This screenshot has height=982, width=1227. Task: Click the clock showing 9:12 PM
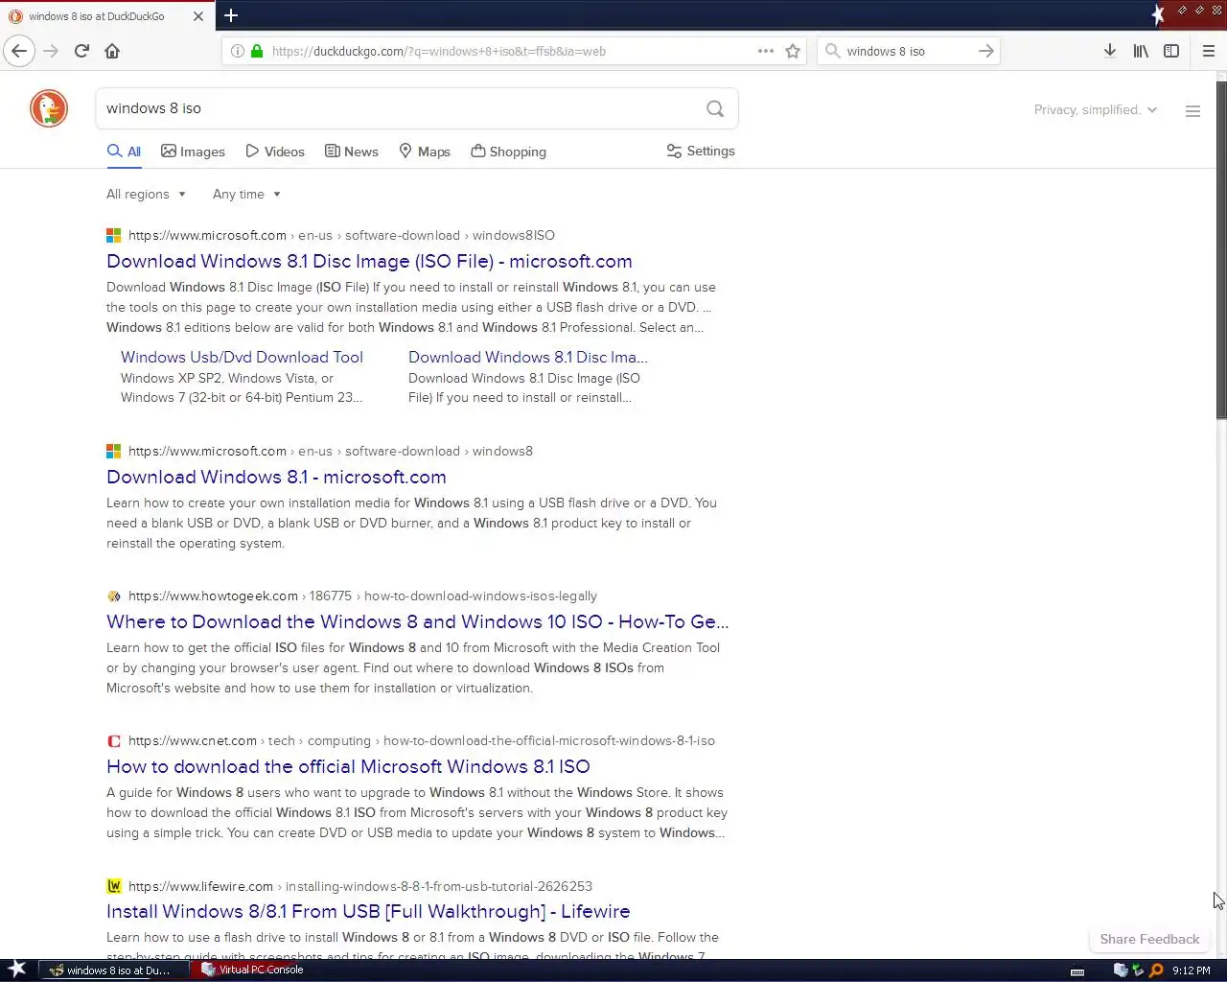point(1192,970)
